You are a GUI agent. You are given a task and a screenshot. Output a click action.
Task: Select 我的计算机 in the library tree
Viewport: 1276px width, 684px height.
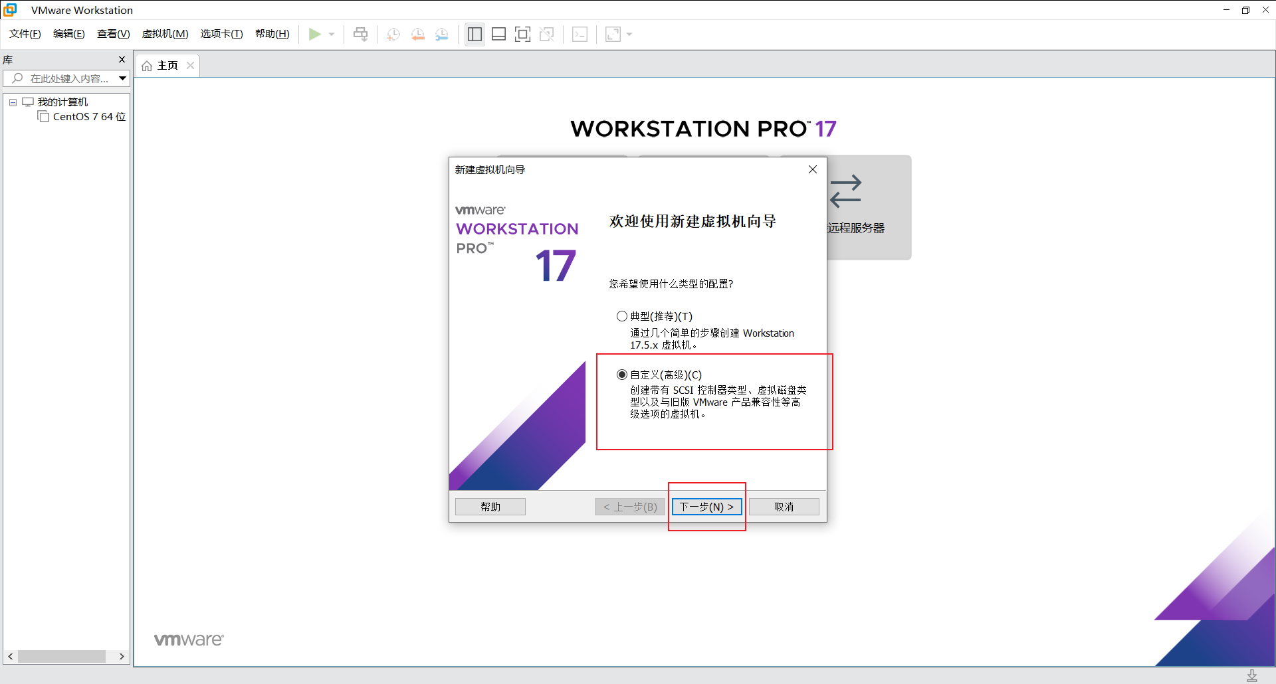62,102
